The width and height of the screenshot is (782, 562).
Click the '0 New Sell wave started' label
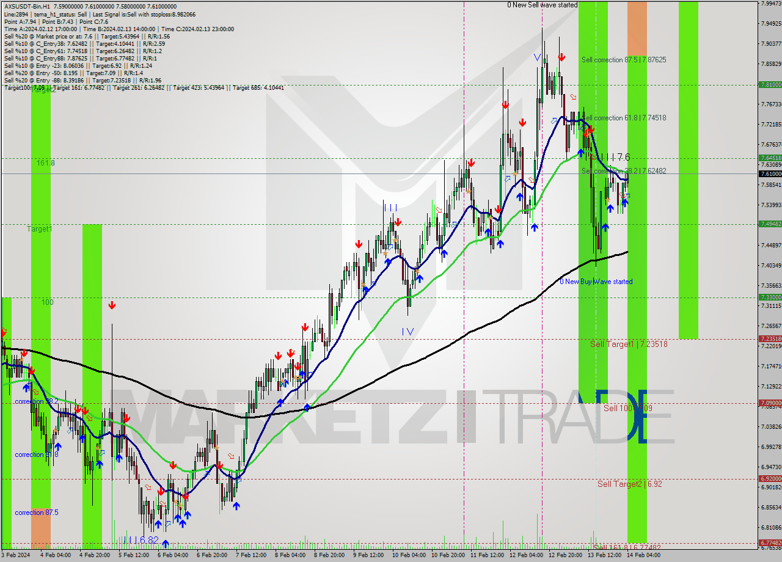(x=542, y=5)
